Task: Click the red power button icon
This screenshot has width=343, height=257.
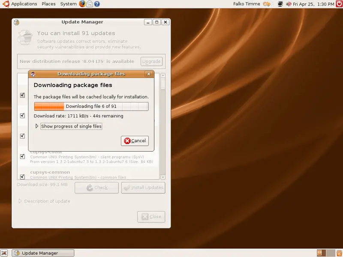Action: point(338,4)
